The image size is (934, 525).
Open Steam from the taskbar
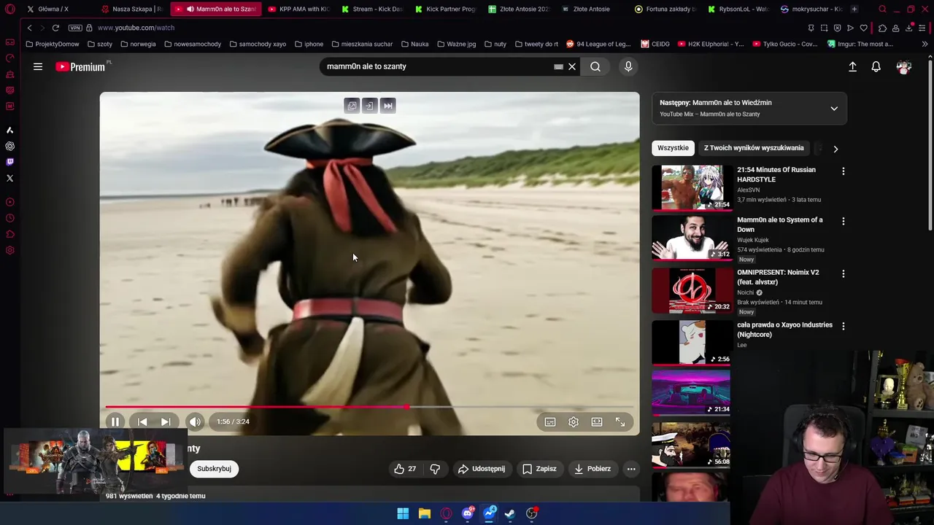[x=510, y=513]
